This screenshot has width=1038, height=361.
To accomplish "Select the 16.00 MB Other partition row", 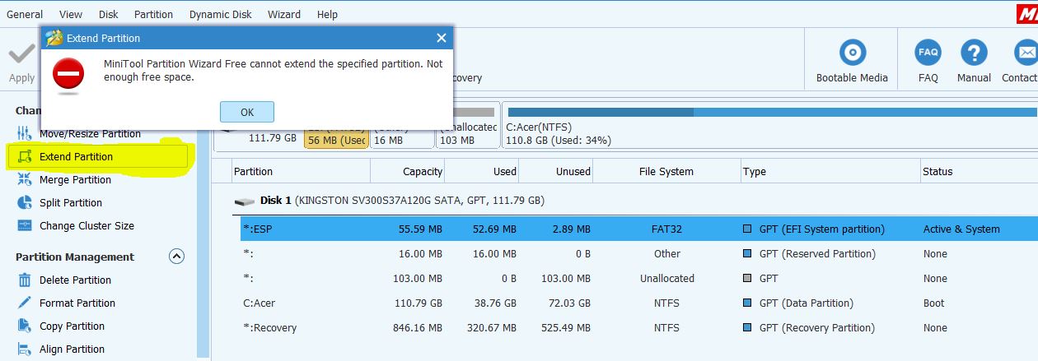I will [x=639, y=253].
